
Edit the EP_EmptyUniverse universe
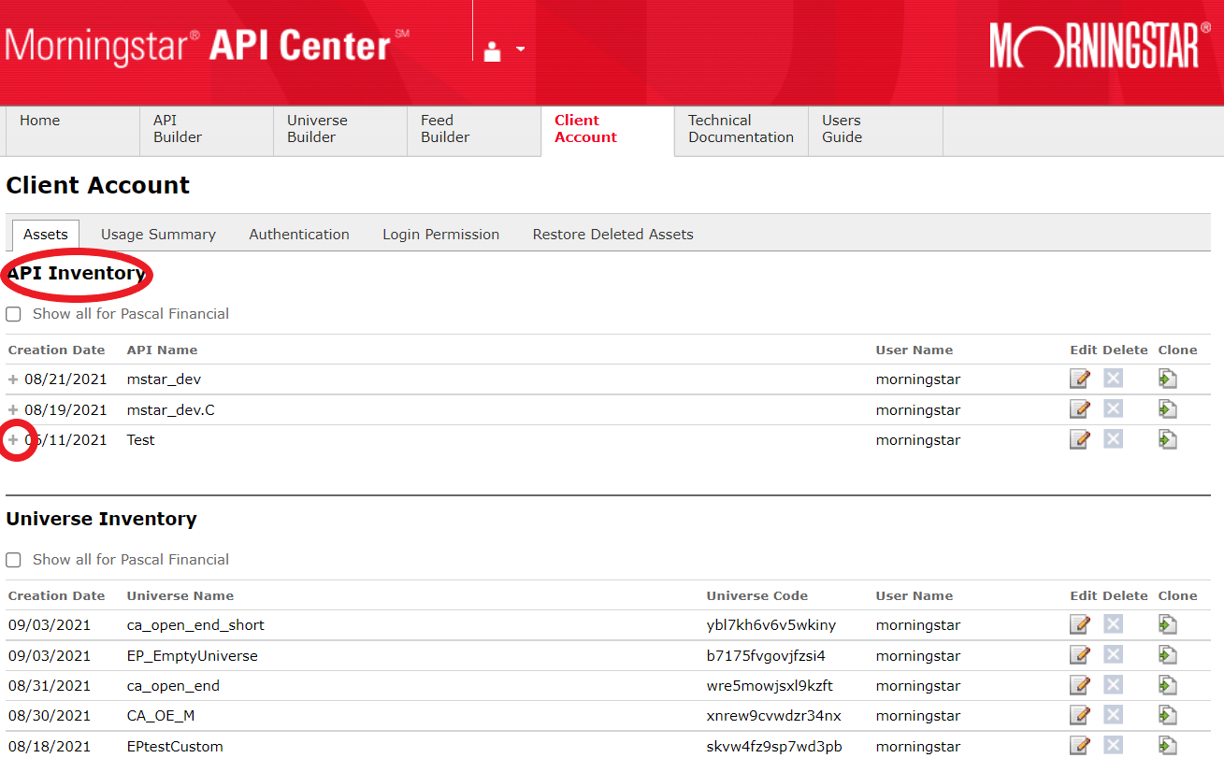pyautogui.click(x=1080, y=655)
